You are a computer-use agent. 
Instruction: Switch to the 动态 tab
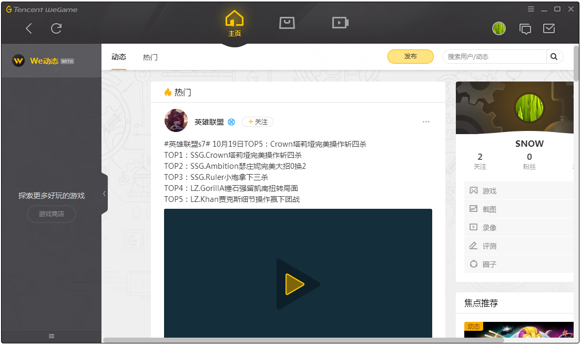pos(118,57)
